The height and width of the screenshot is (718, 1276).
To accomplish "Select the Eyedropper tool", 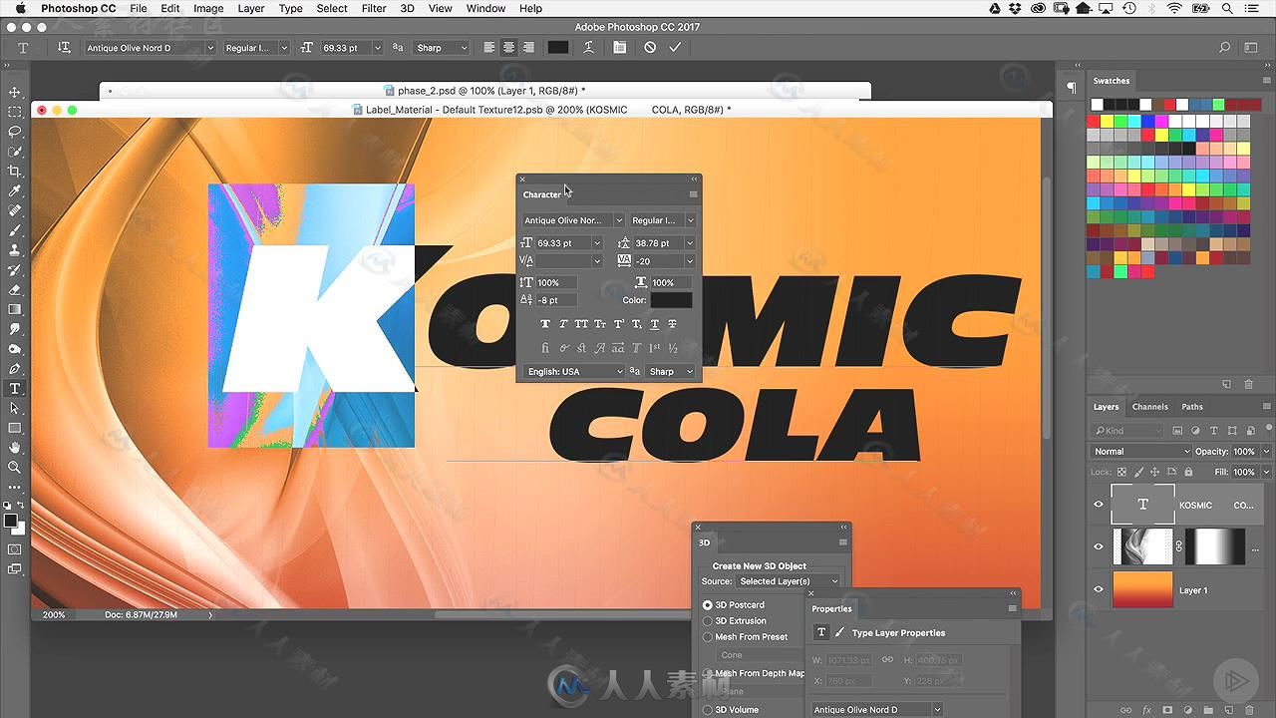I will tap(15, 190).
